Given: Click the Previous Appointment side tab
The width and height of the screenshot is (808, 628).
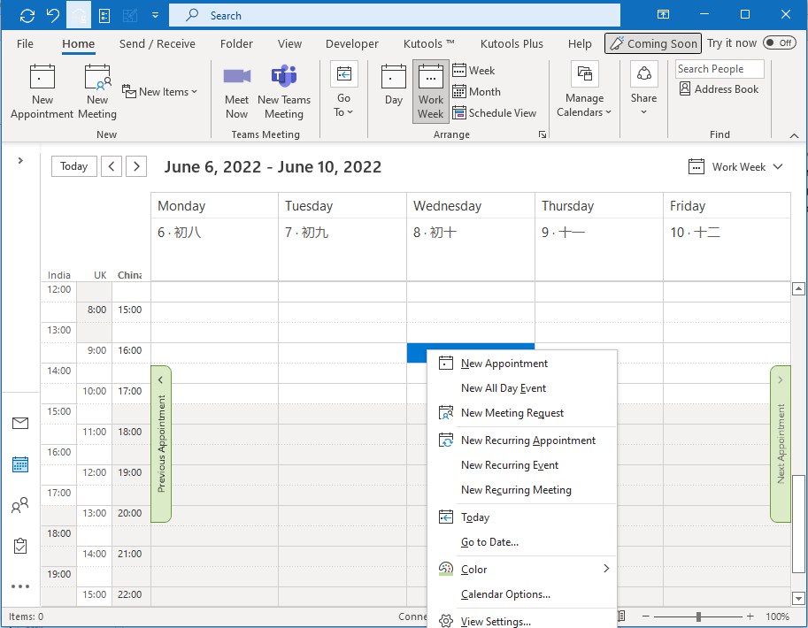Looking at the screenshot, I should pos(161,443).
